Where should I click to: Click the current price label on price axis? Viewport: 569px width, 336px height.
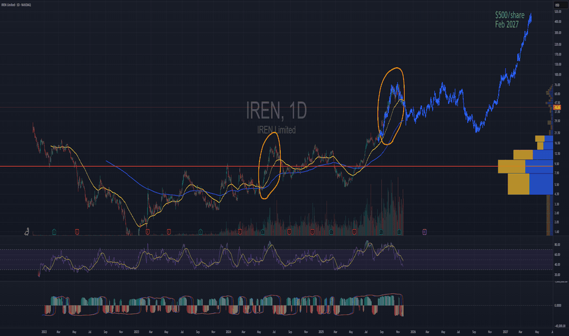(557, 108)
